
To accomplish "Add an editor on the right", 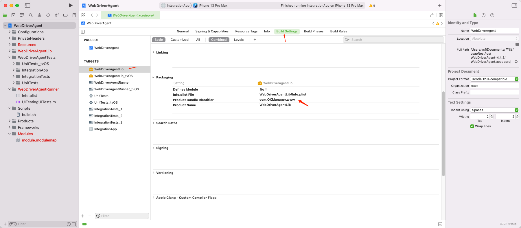I will [x=441, y=15].
